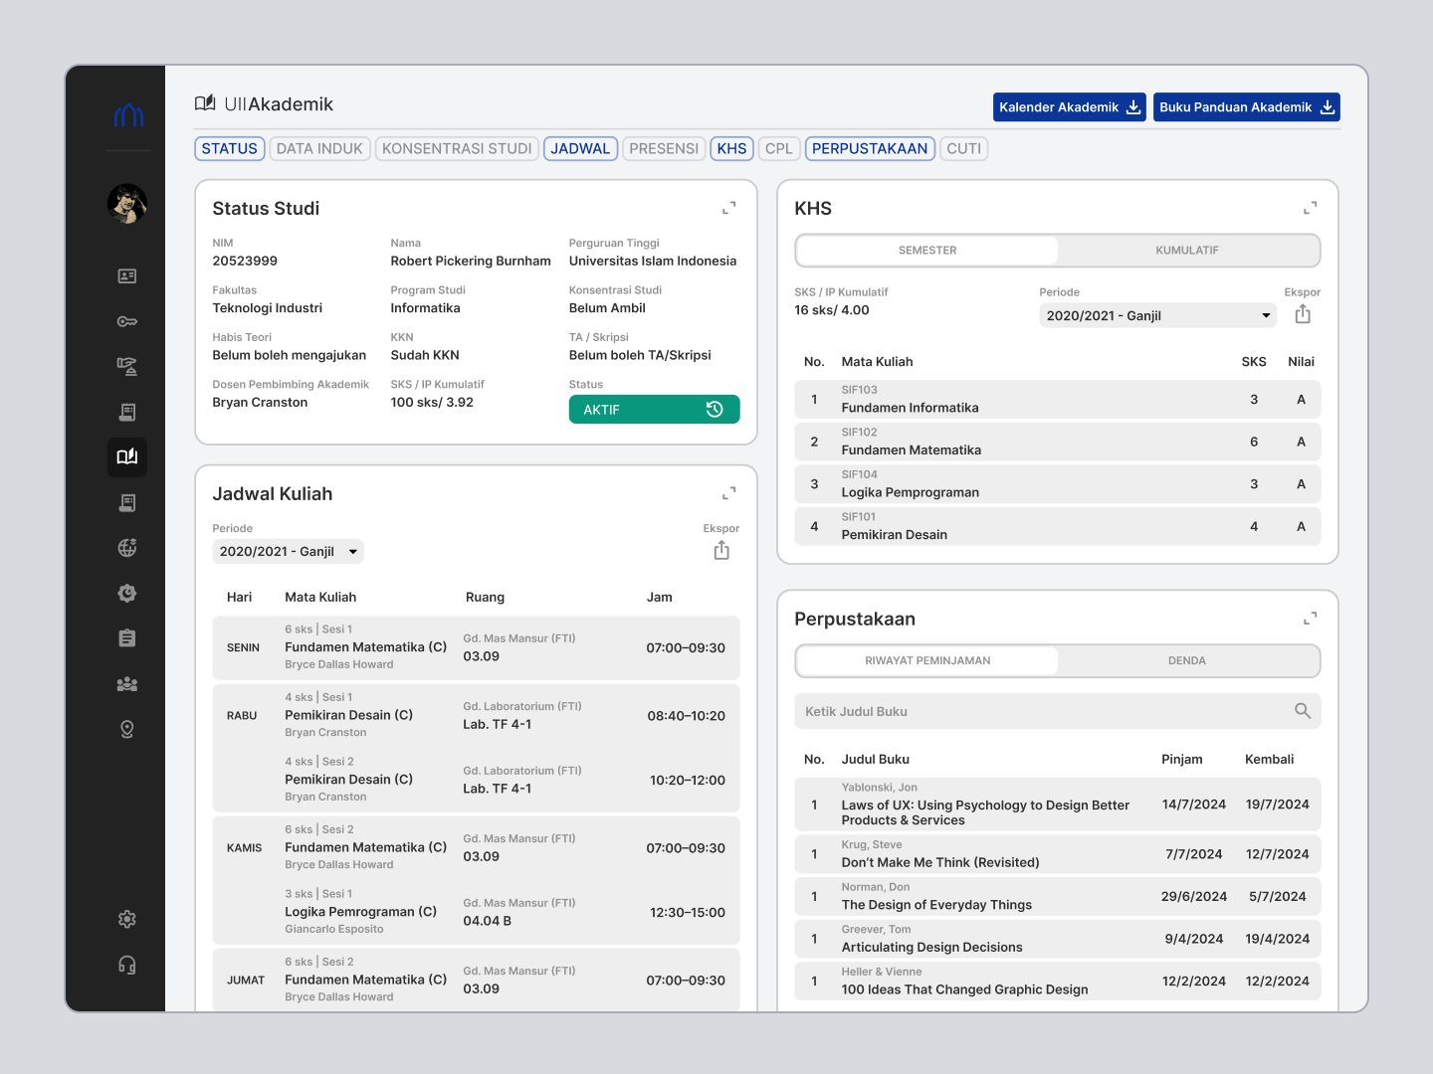Expand the Status Studi panel to fullscreen
Image resolution: width=1433 pixels, height=1074 pixels.
(728, 207)
